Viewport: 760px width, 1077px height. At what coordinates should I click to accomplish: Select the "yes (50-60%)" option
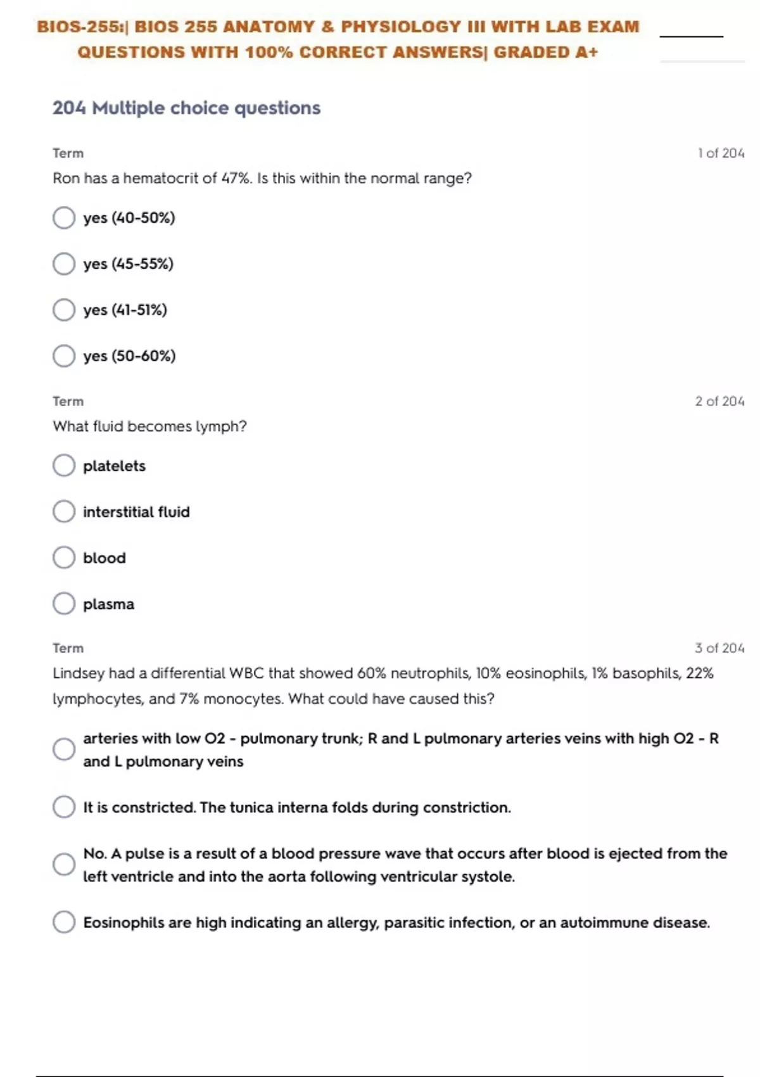click(64, 356)
